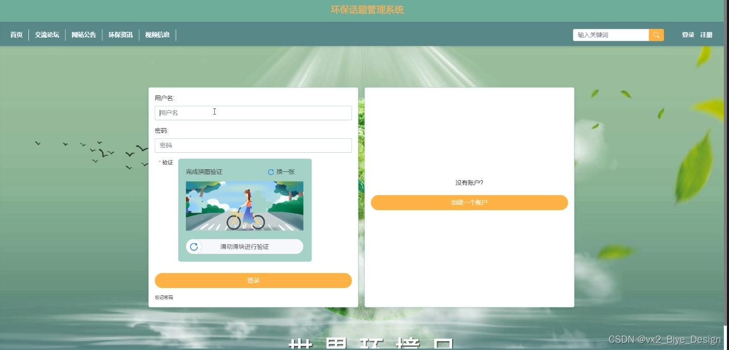Click the 忘记密码 link

pyautogui.click(x=164, y=297)
